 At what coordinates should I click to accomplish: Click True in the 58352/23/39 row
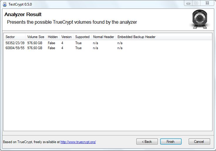[x=78, y=43]
